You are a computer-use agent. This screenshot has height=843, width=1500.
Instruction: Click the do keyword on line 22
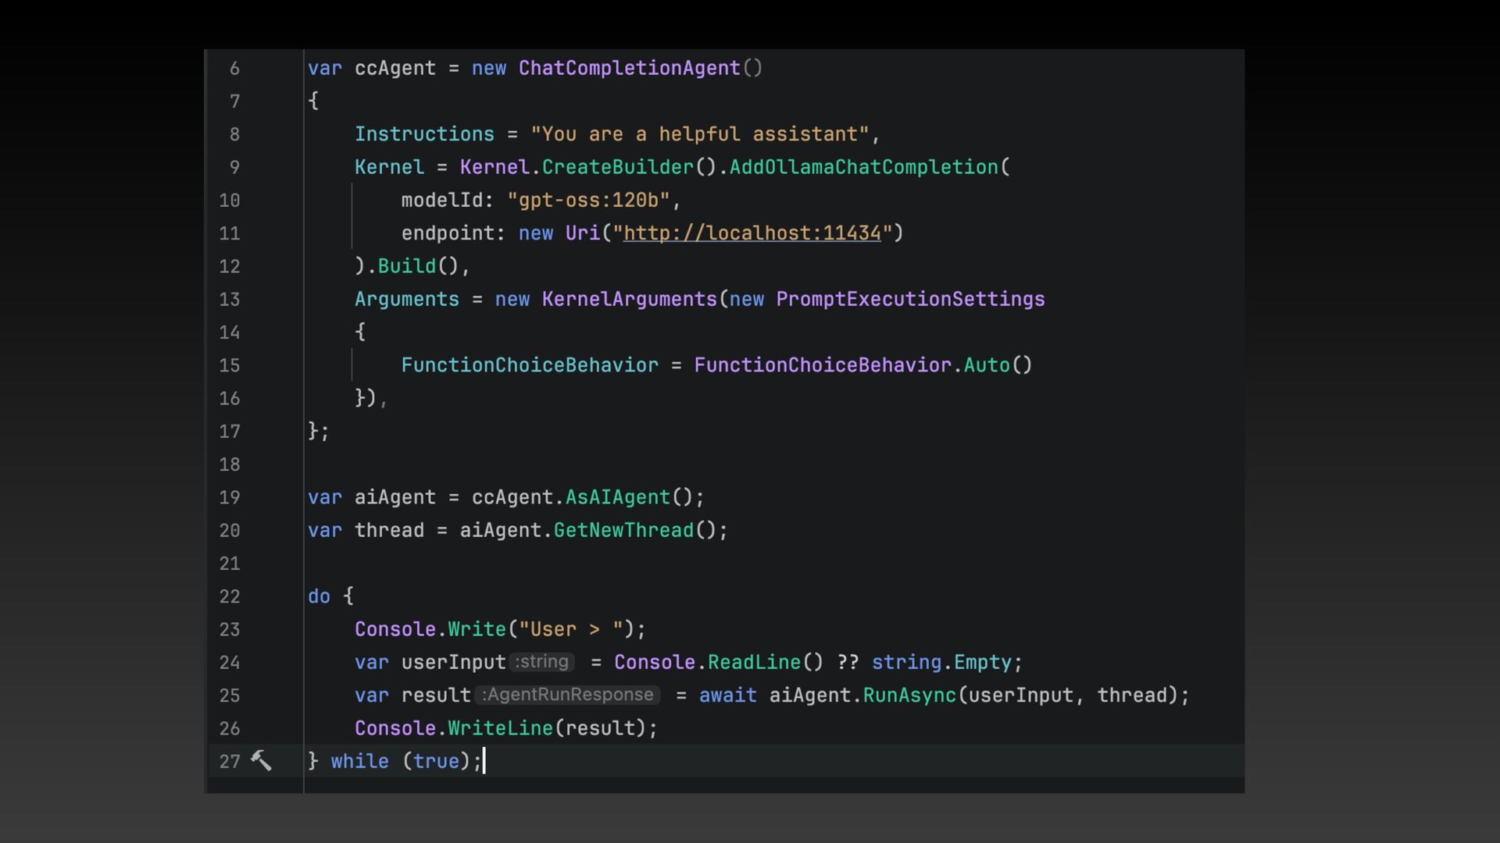[x=319, y=596]
